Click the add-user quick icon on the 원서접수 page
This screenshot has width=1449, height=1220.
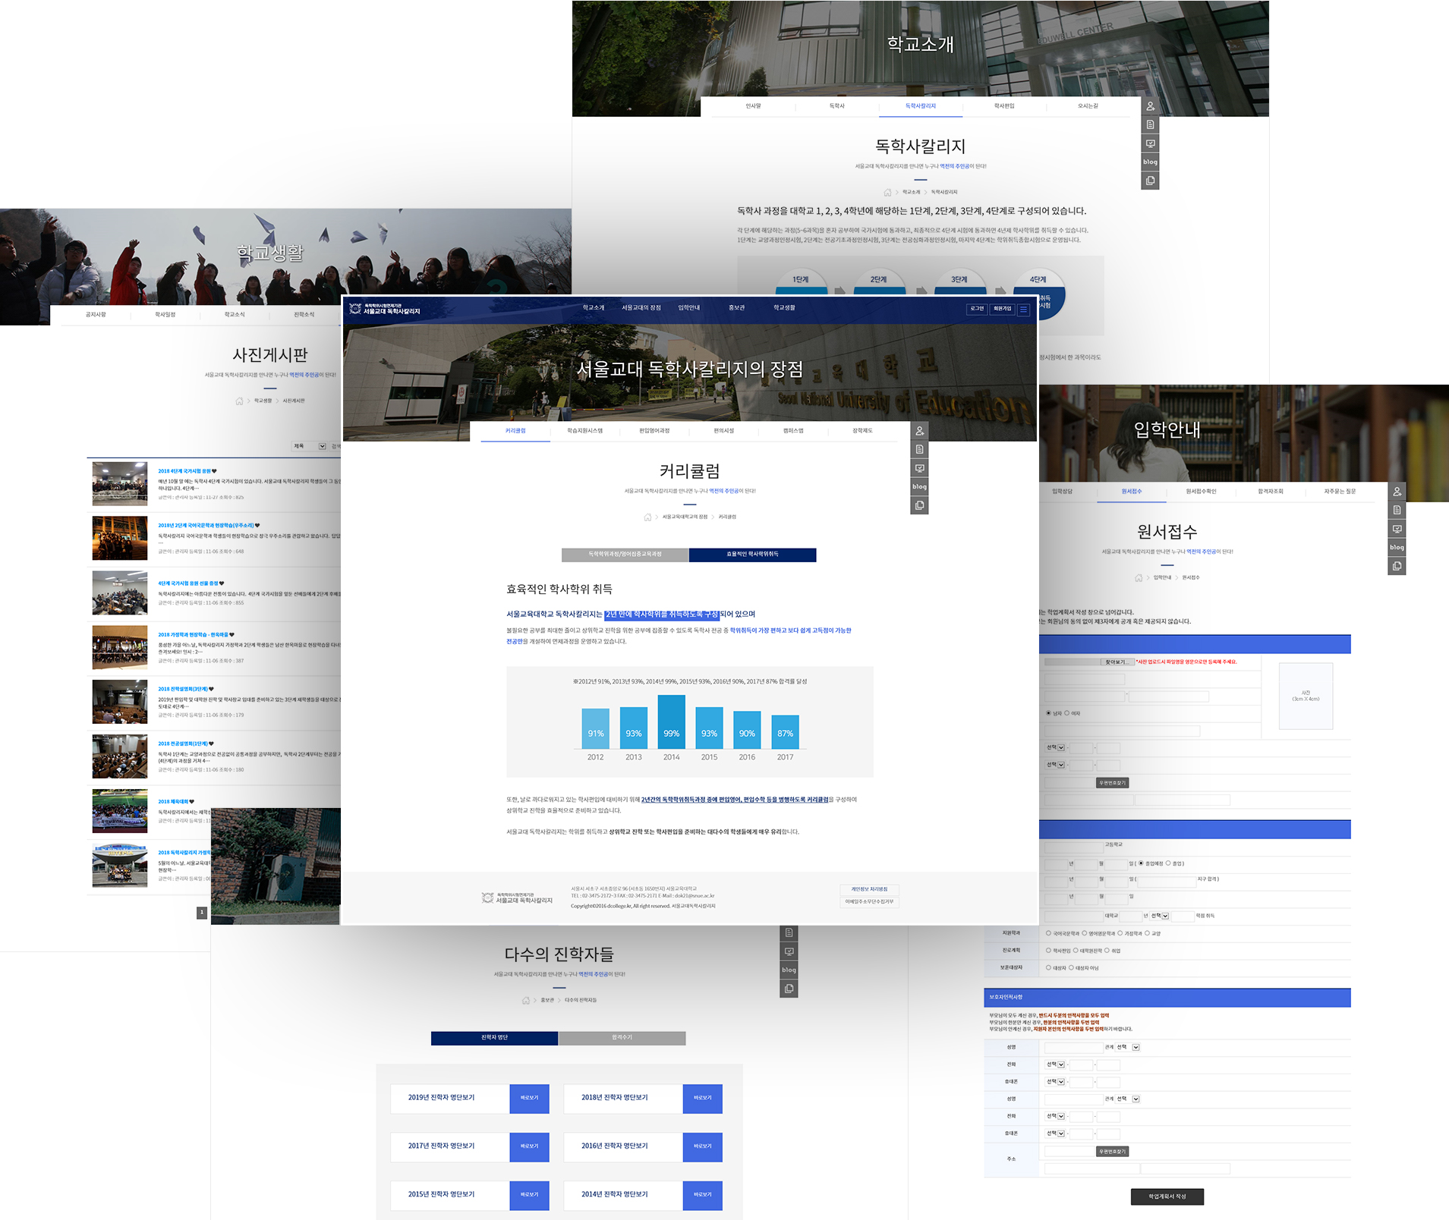click(x=1397, y=492)
